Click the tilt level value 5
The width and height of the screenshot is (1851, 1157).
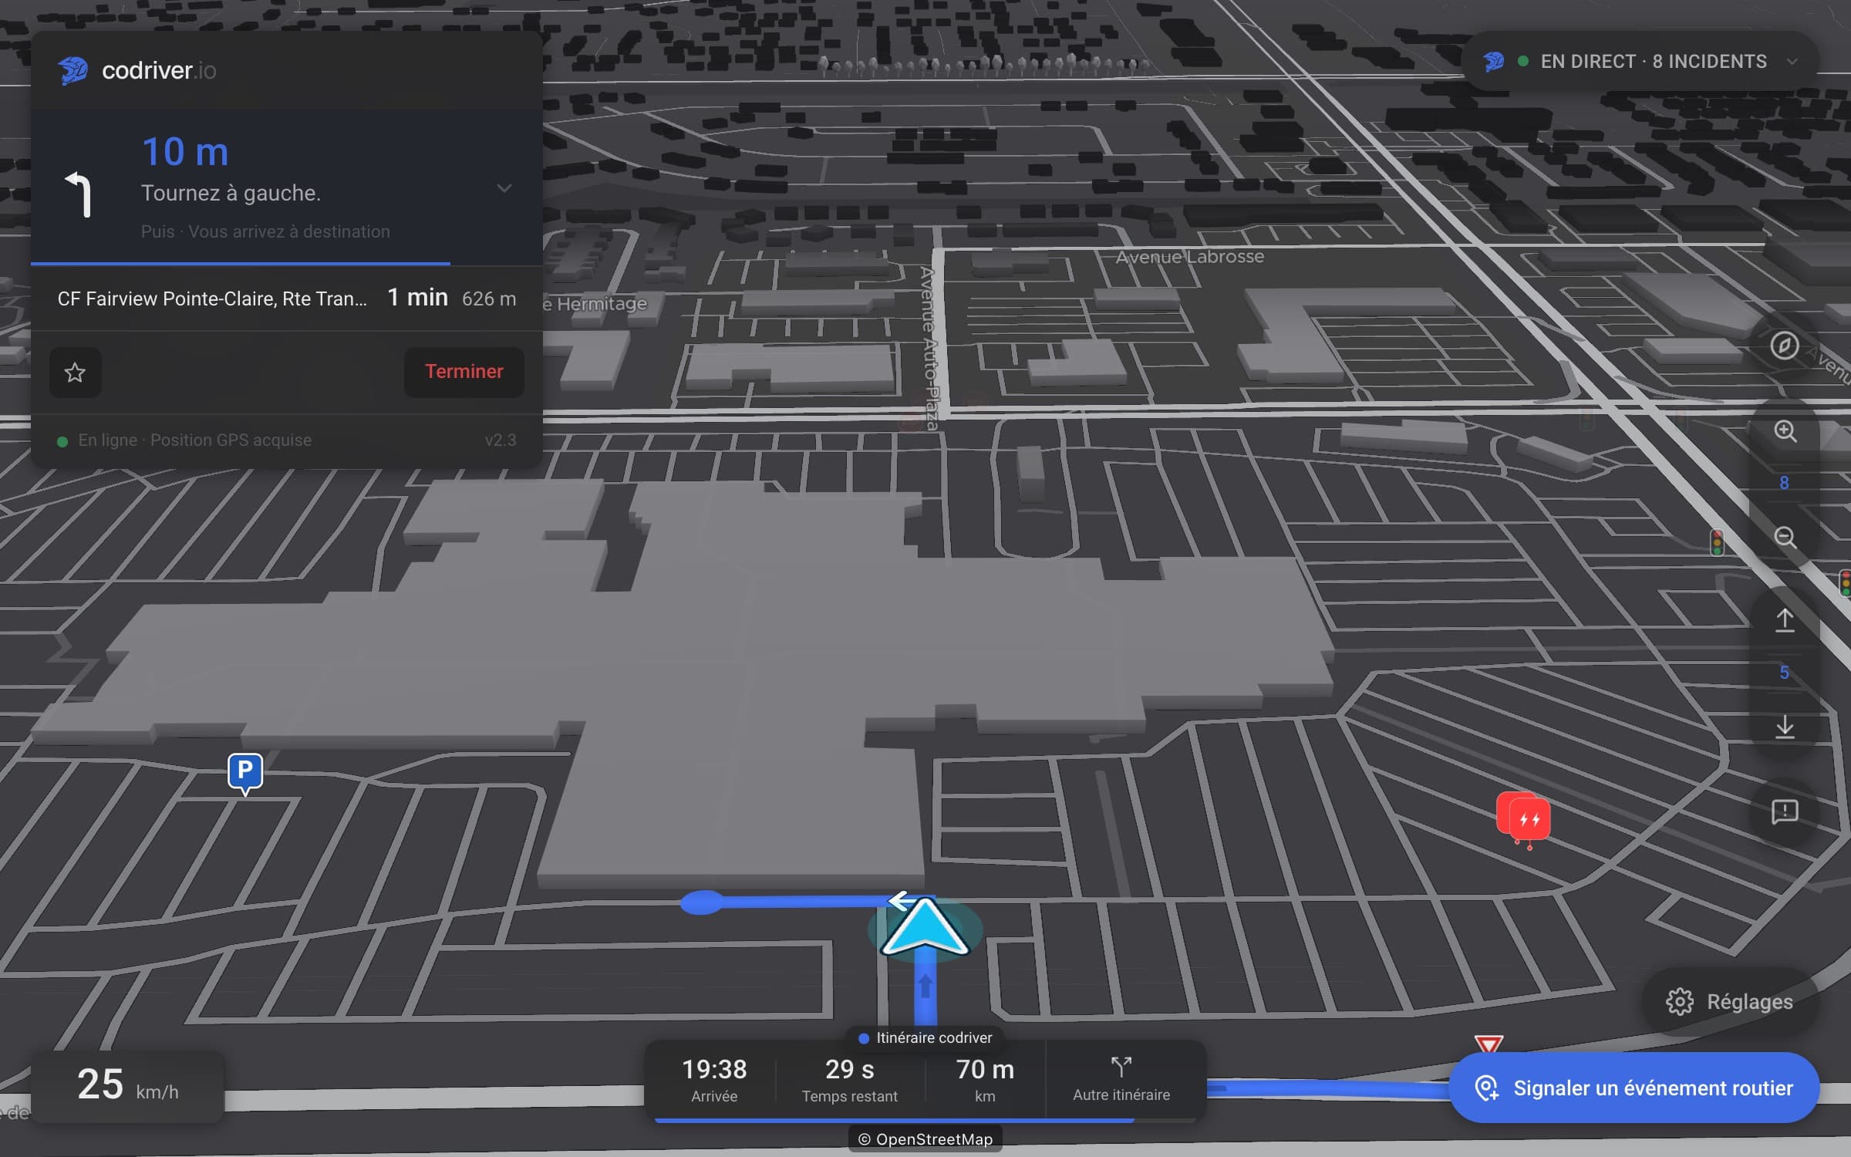tap(1784, 673)
